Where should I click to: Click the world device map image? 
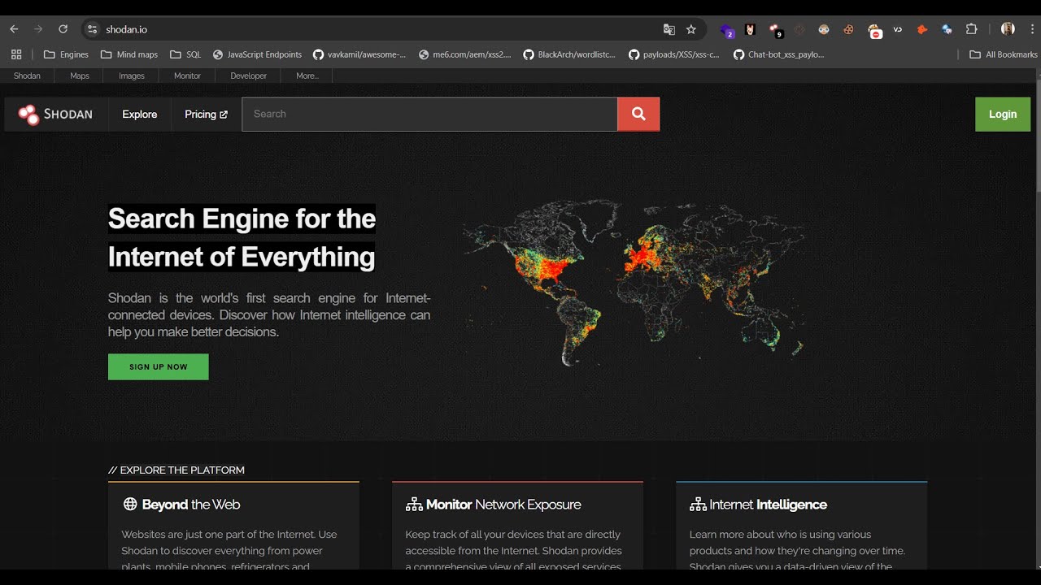point(633,283)
